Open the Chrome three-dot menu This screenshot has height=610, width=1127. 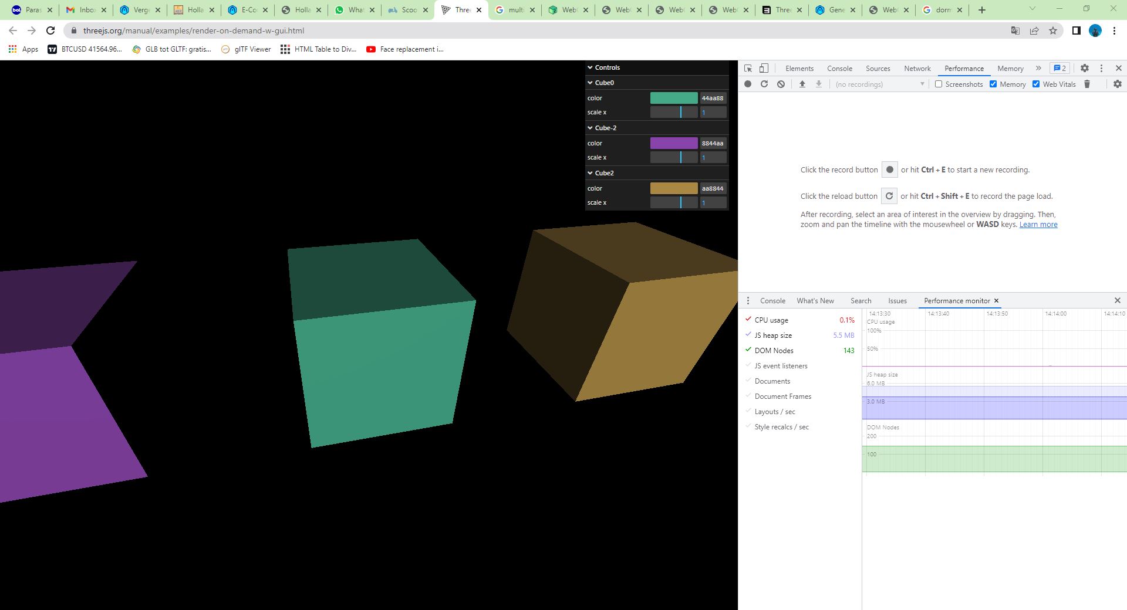pyautogui.click(x=1114, y=30)
